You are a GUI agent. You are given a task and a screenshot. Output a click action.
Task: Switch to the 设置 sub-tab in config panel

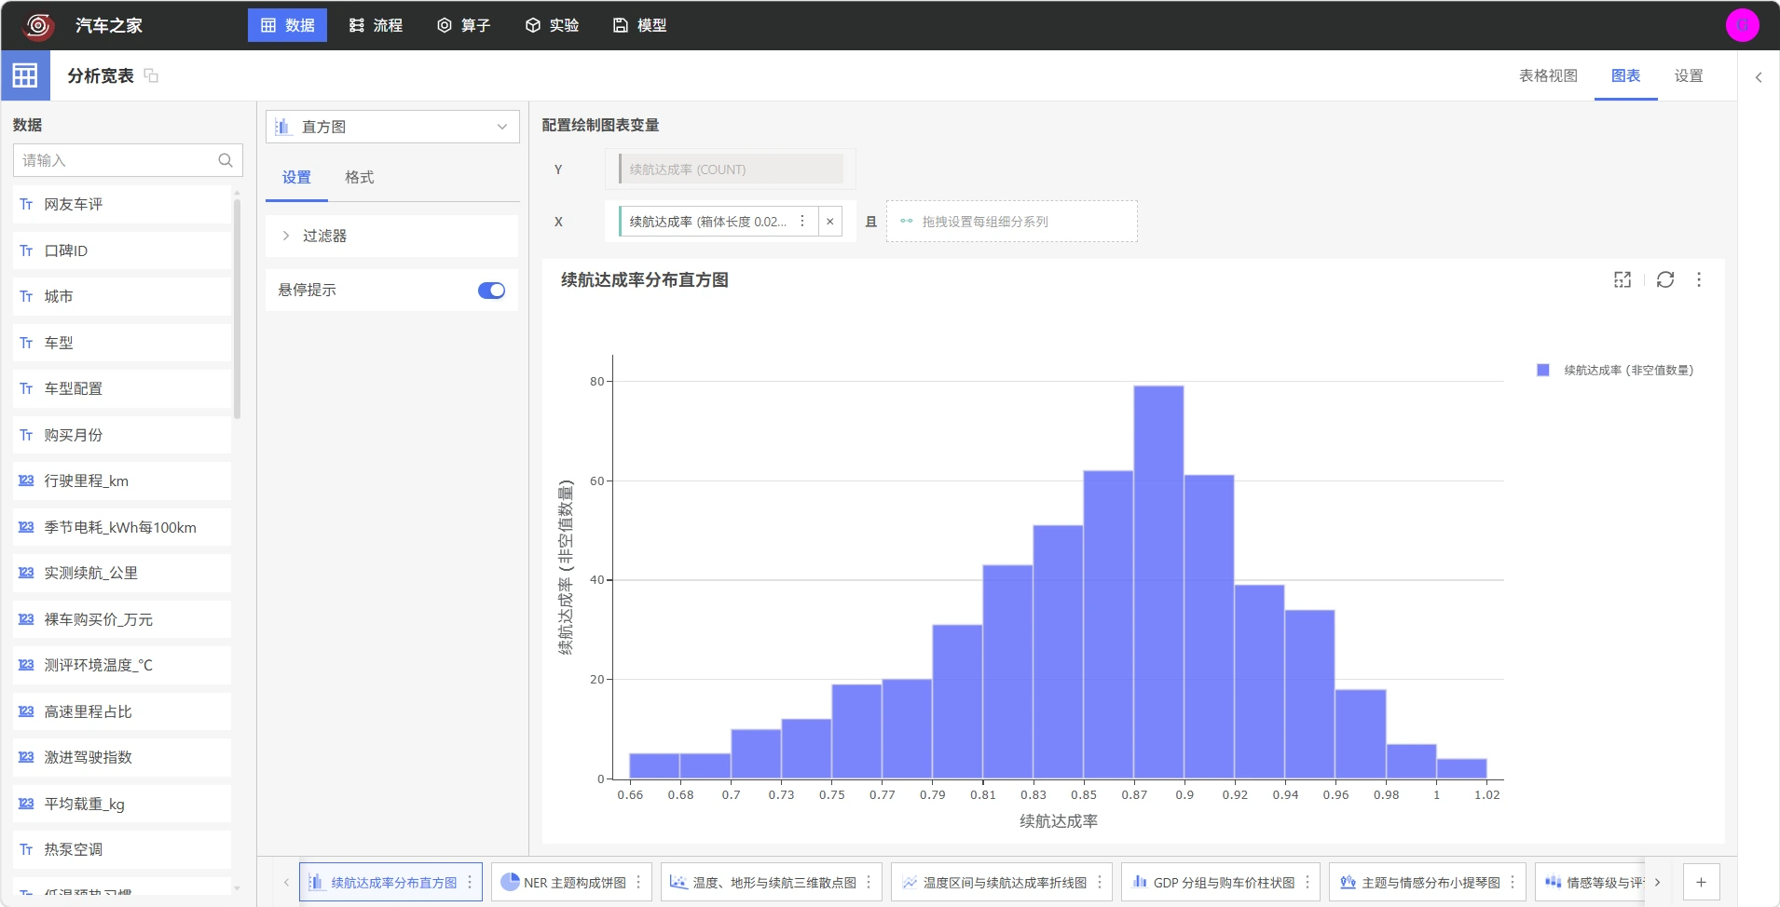click(296, 177)
